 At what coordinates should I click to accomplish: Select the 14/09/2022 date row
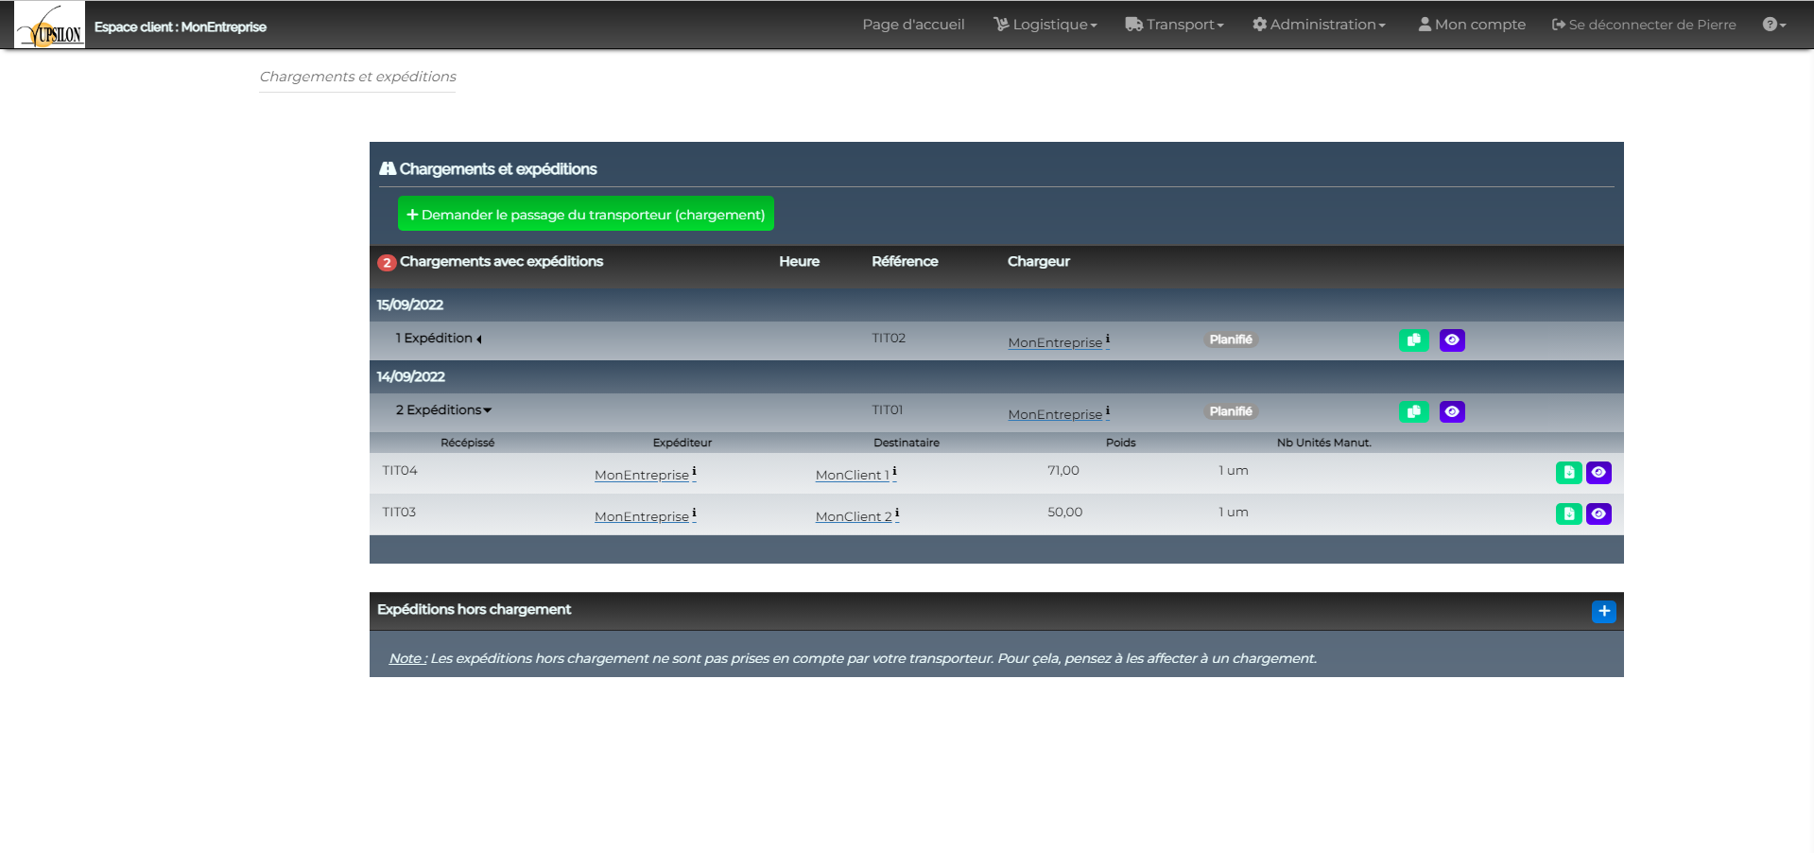click(x=996, y=376)
